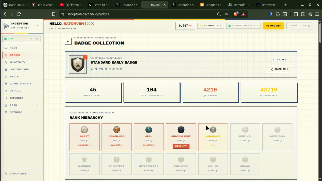Open Commando On-Chain link

click(x=117, y=145)
